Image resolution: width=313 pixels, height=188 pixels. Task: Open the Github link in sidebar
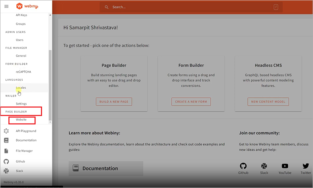[20, 161]
